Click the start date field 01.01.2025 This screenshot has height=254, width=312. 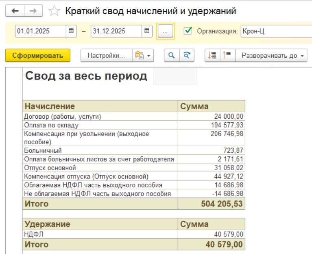coord(41,31)
